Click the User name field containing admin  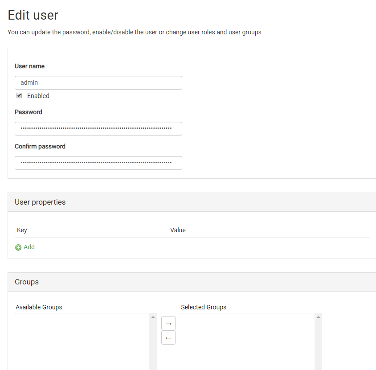98,83
